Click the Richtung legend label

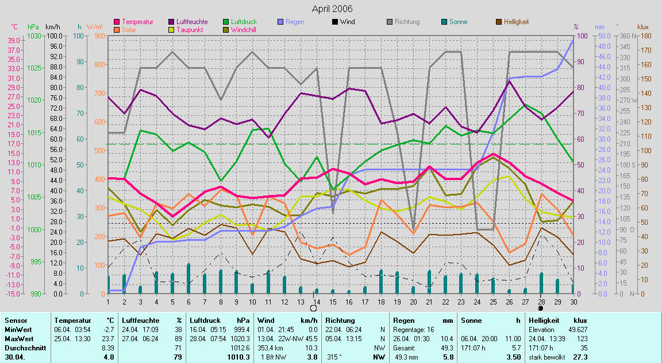[407, 22]
